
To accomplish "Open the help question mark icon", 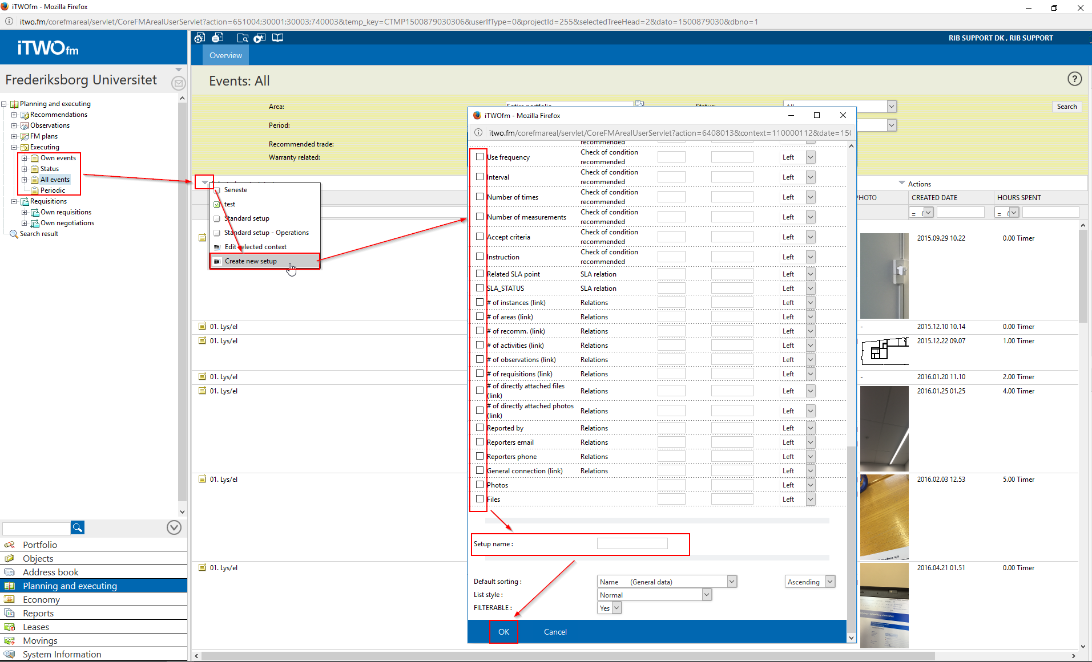I will point(1074,79).
